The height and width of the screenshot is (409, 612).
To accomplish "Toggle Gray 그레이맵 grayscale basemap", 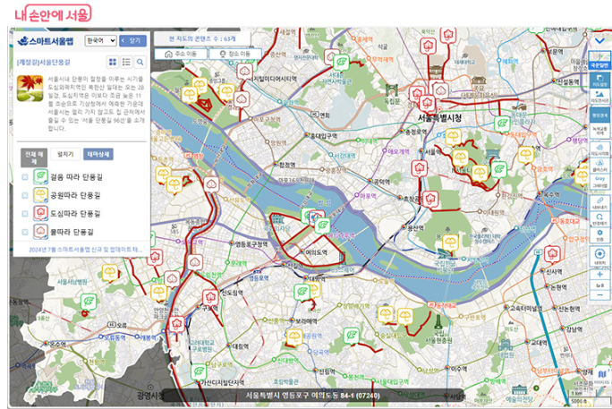I will tap(599, 182).
